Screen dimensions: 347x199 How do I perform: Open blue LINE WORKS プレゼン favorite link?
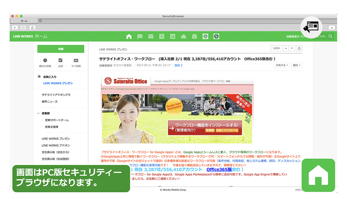58,83
